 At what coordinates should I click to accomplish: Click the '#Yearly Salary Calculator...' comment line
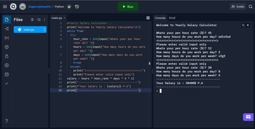(x=89, y=23)
